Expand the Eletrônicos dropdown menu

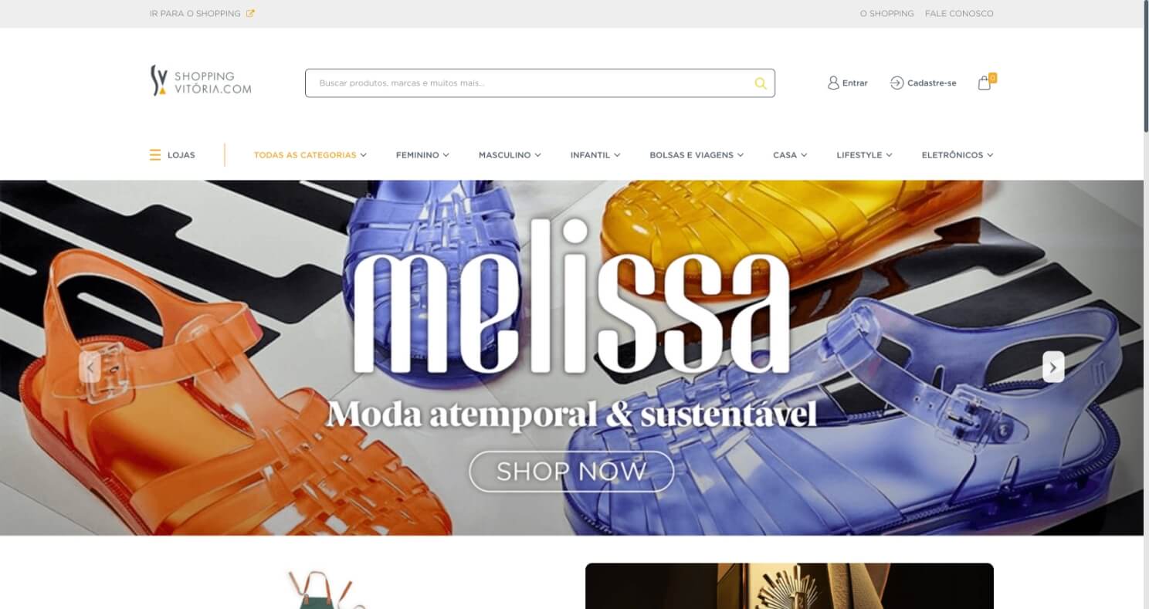pos(957,155)
